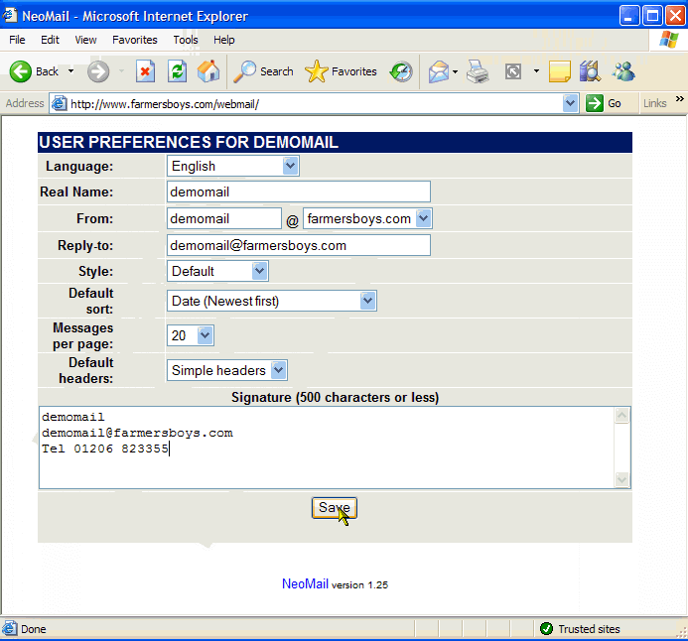This screenshot has width=688, height=641.
Task: Open the File menu
Action: [x=17, y=40]
